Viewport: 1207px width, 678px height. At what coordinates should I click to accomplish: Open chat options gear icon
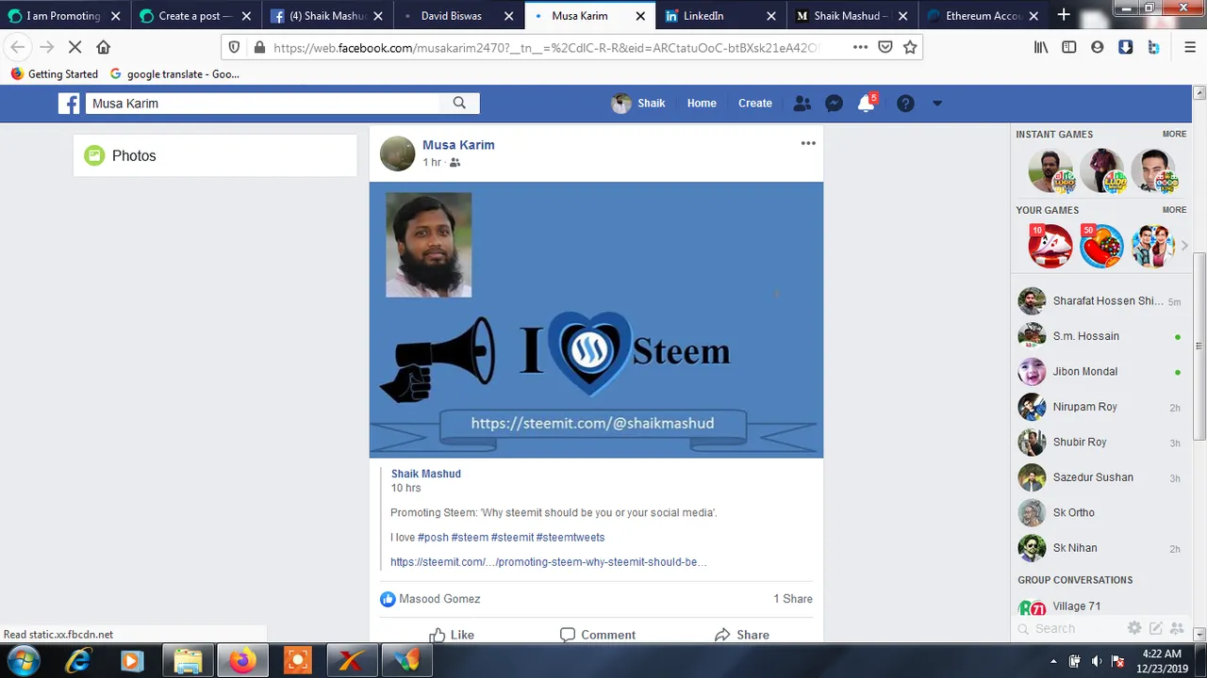(1134, 628)
